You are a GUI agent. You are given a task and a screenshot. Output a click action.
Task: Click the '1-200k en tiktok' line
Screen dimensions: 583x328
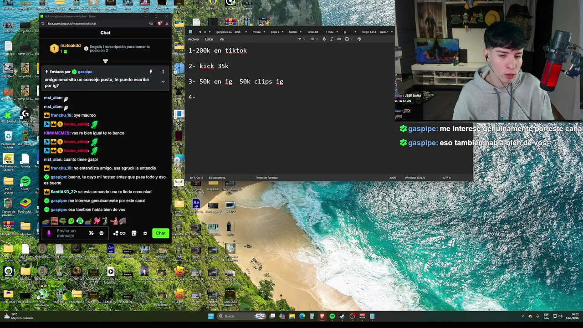pyautogui.click(x=218, y=51)
